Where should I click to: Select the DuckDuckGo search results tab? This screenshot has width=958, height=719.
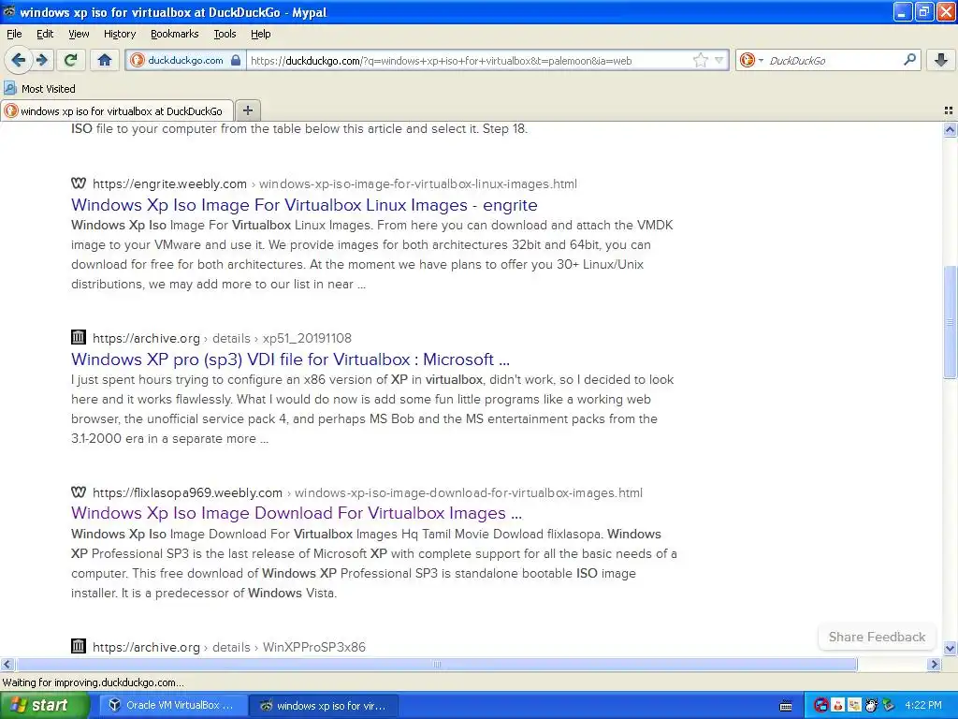[x=117, y=110]
